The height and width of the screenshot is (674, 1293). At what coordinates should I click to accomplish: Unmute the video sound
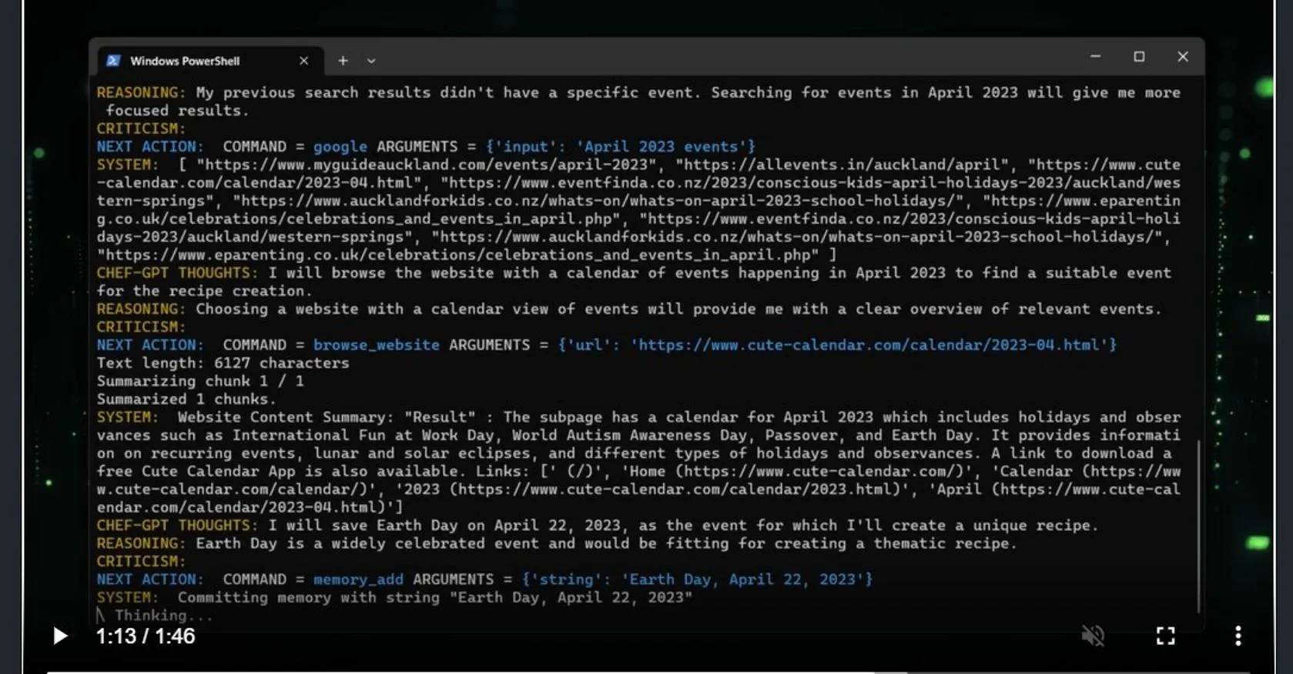pos(1093,636)
